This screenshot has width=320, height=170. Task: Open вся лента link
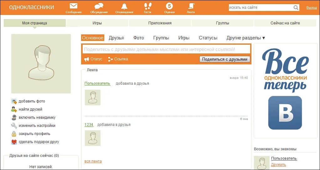pyautogui.click(x=93, y=161)
